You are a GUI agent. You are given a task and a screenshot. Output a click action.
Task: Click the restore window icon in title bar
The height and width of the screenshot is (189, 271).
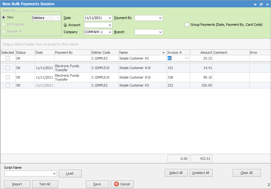[261, 4]
